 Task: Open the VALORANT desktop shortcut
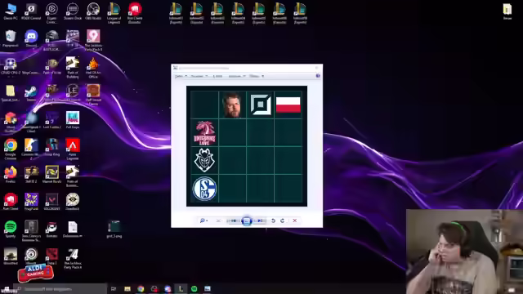coord(51,202)
